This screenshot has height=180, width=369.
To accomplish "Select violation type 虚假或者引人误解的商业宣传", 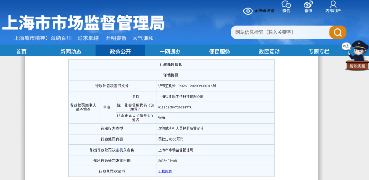I will point(181,129).
